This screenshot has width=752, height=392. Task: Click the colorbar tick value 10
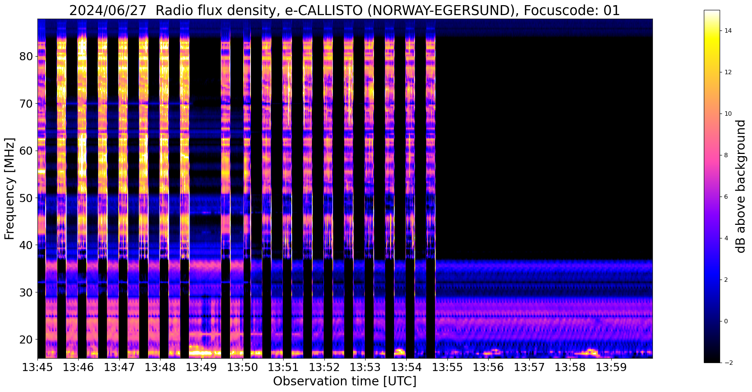click(728, 114)
